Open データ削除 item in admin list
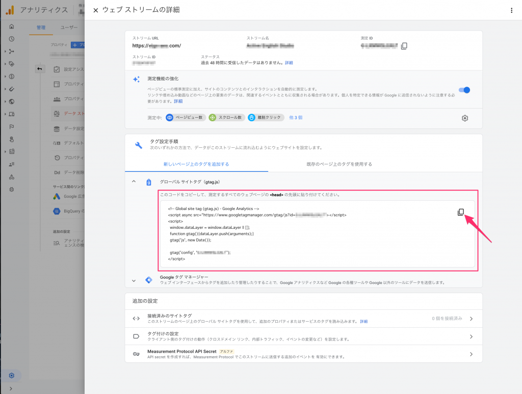The height and width of the screenshot is (394, 522). [69, 172]
